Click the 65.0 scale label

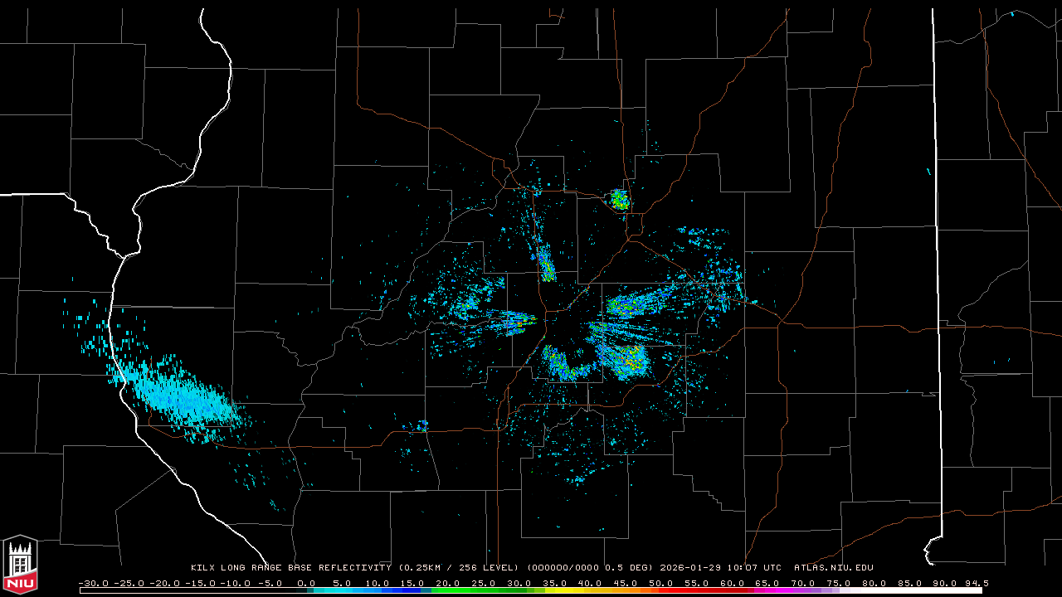pos(768,583)
